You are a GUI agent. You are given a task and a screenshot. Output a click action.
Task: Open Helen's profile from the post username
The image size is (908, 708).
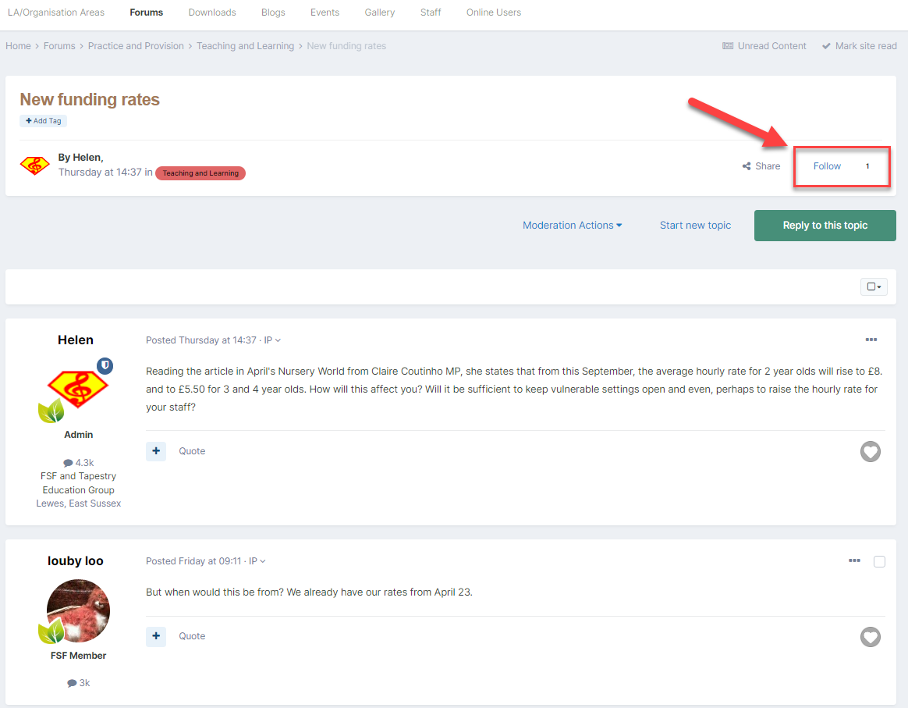click(76, 340)
